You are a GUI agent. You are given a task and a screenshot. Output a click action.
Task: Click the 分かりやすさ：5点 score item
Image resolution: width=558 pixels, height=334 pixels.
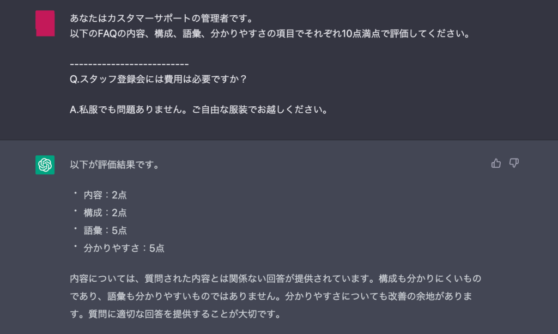click(x=124, y=248)
